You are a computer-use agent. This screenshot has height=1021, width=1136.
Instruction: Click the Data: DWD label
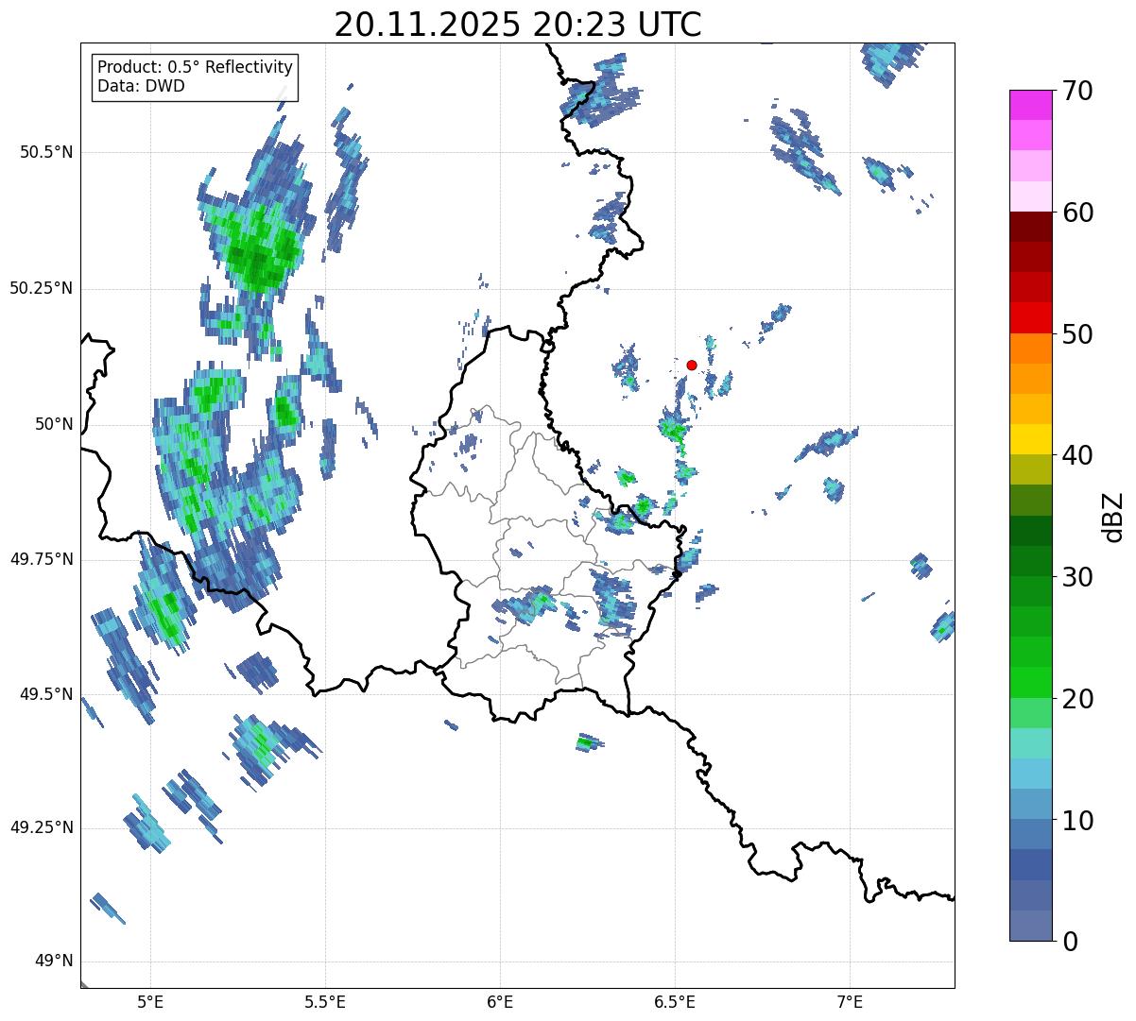click(x=141, y=86)
